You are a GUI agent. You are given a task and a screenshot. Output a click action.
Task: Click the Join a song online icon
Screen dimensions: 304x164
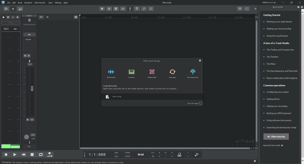coord(193,72)
